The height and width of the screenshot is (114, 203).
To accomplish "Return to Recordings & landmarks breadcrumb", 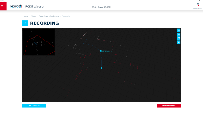I will [49, 16].
